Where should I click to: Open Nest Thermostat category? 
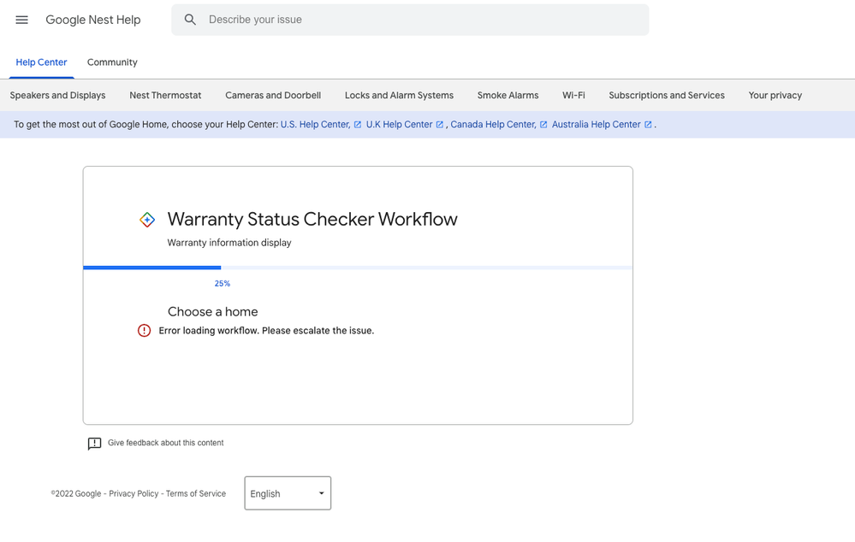tap(165, 96)
